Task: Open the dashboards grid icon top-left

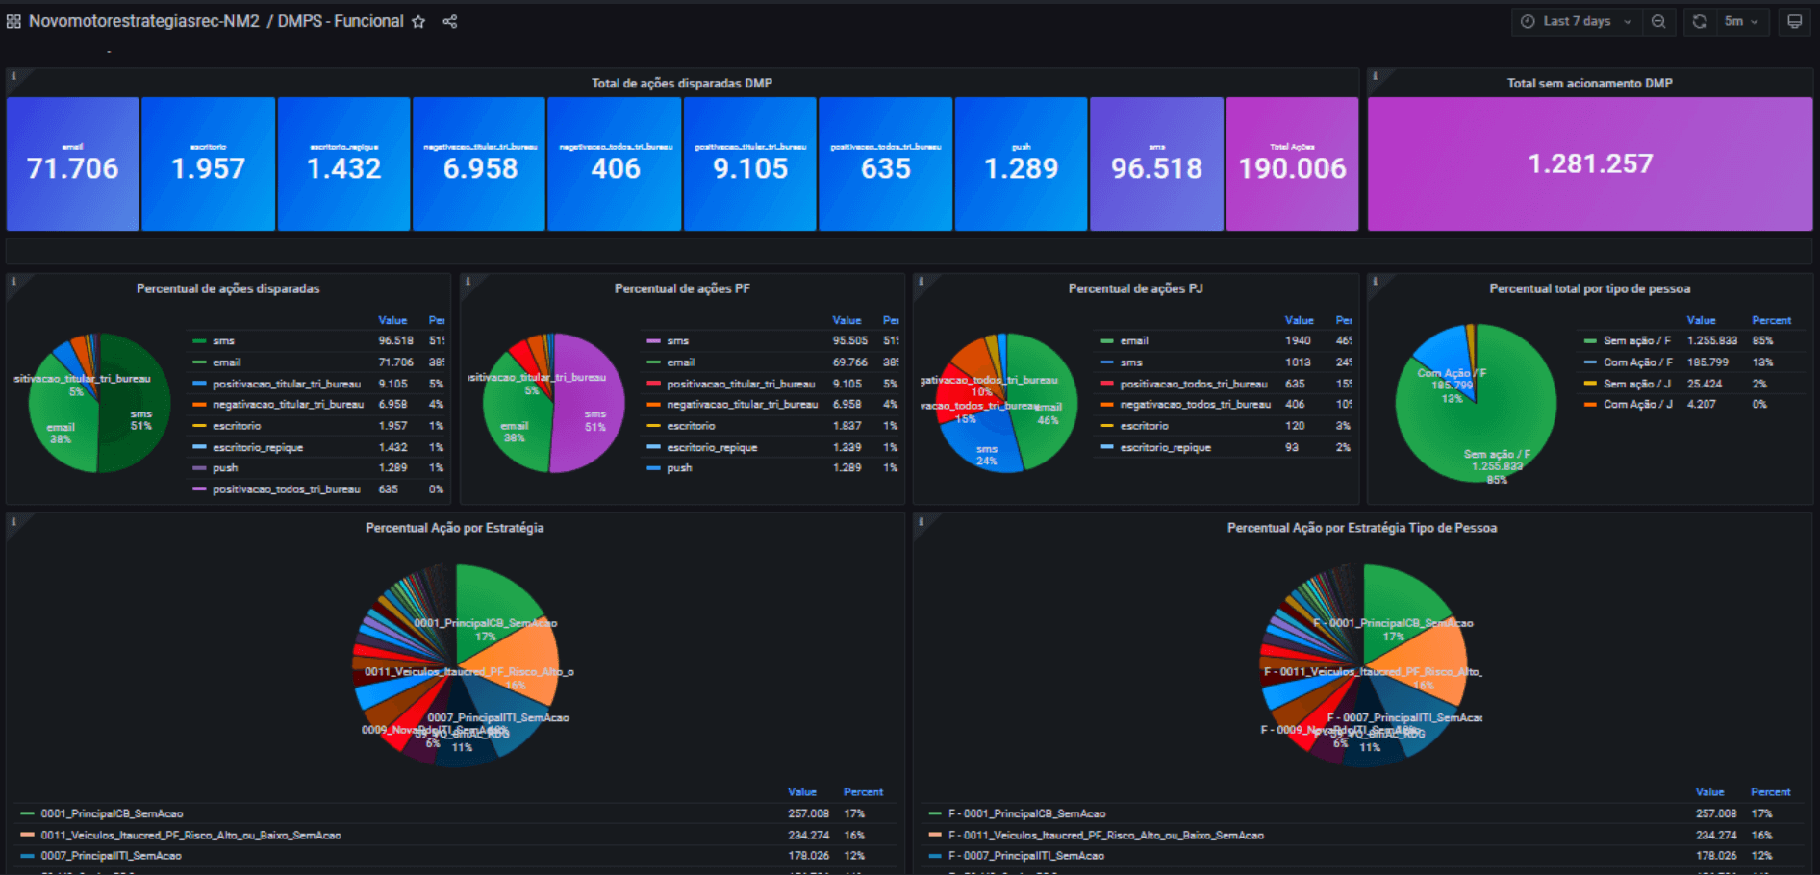Action: point(14,21)
